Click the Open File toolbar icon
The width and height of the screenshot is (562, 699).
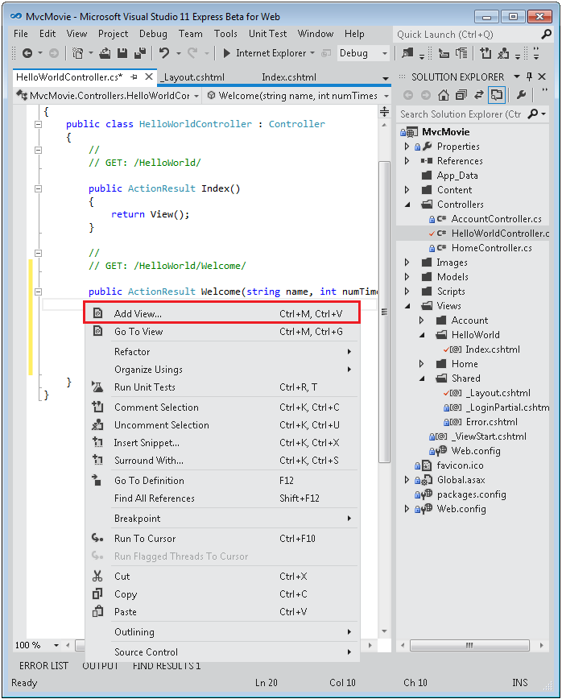tap(105, 53)
